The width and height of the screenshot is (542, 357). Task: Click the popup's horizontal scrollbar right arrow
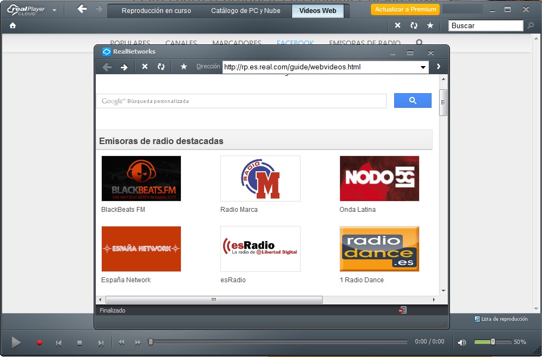click(434, 300)
